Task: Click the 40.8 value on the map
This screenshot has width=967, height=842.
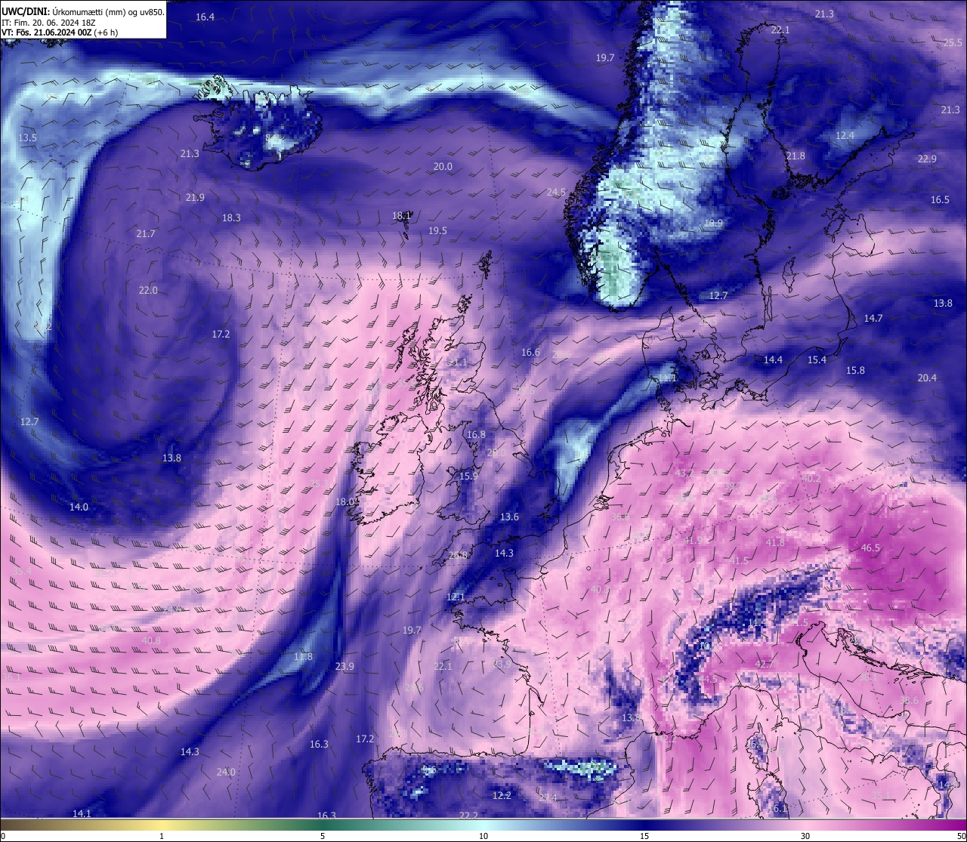Action: pyautogui.click(x=151, y=640)
